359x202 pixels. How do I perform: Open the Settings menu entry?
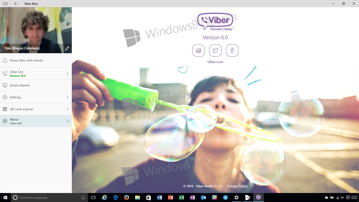click(36, 97)
